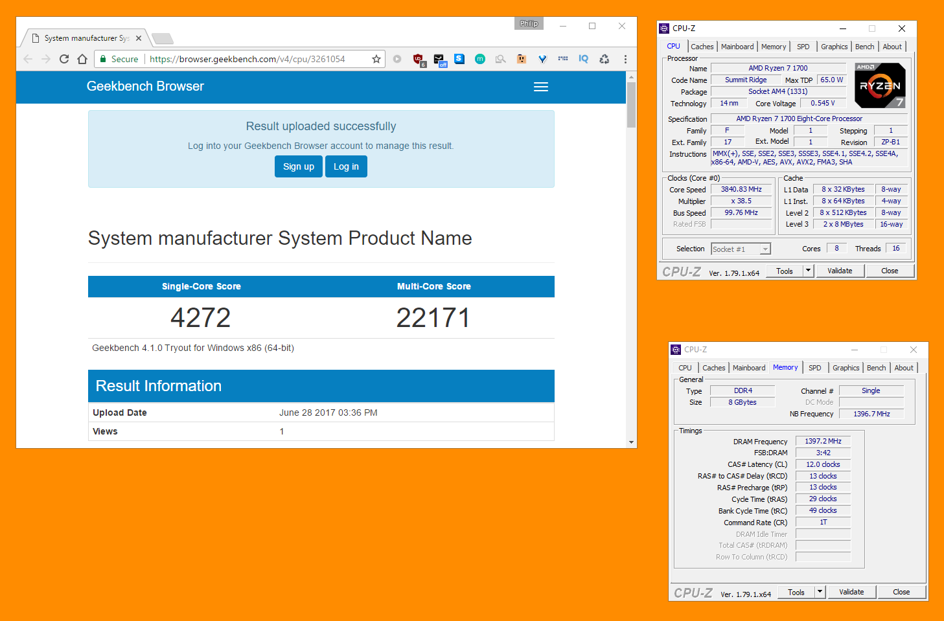This screenshot has width=944, height=621.
Task: Click Validate in lower CPU-Z window
Action: pyautogui.click(x=851, y=593)
